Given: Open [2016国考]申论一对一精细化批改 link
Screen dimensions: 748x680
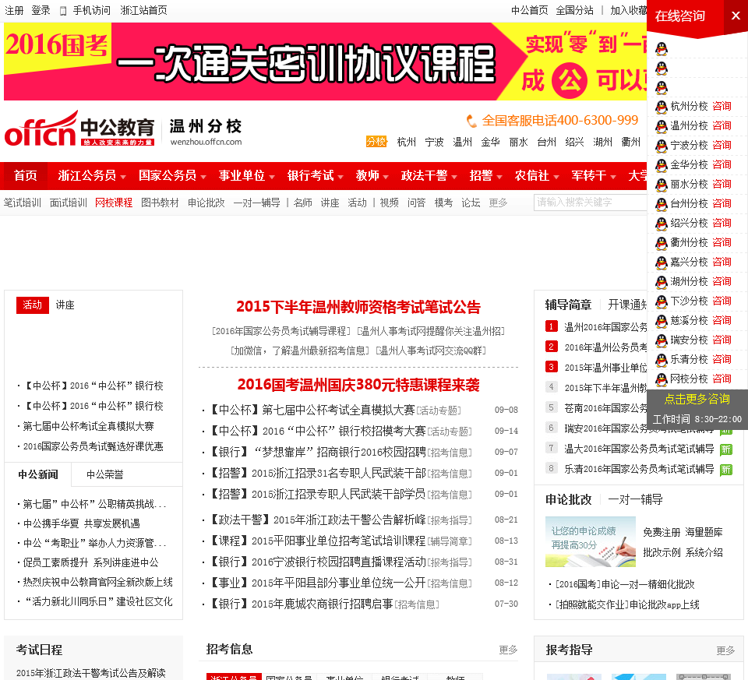Looking at the screenshot, I should (625, 585).
